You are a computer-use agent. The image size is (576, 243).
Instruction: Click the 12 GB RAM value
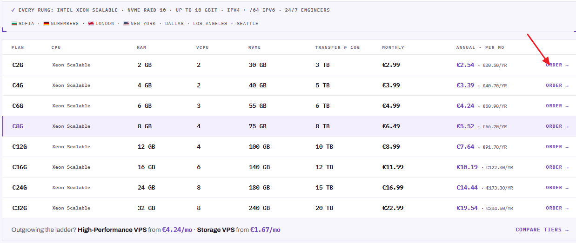click(x=147, y=147)
